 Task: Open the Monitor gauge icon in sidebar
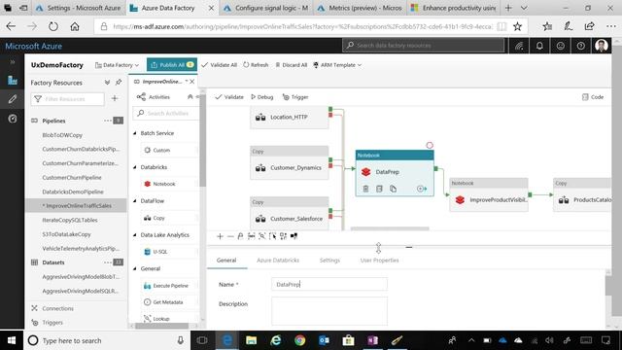click(13, 119)
